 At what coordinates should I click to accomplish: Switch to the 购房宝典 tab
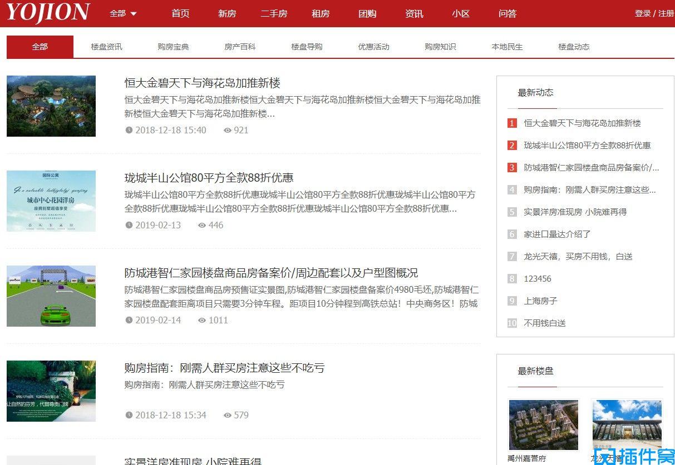coord(174,47)
